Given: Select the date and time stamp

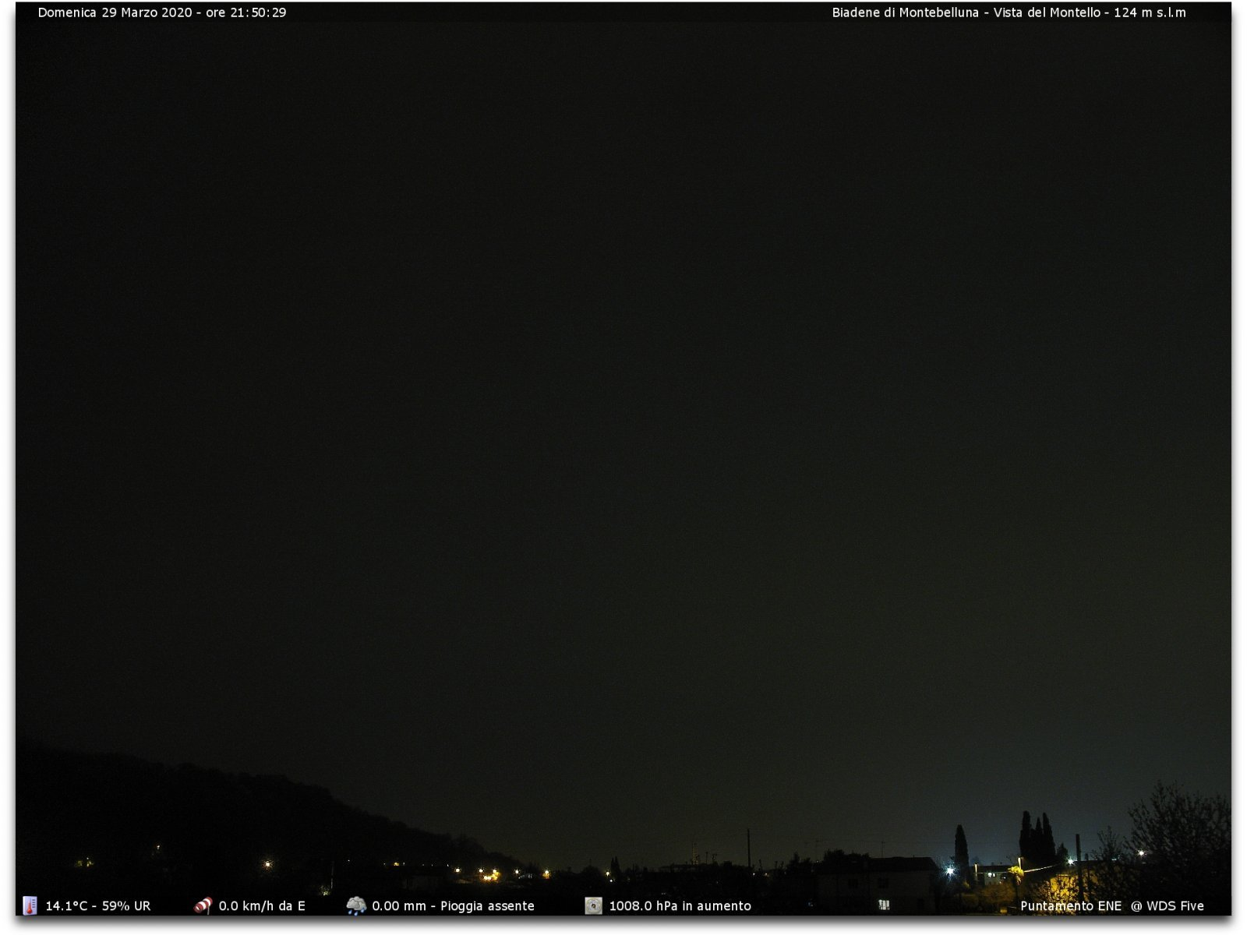Looking at the screenshot, I should [x=162, y=12].
